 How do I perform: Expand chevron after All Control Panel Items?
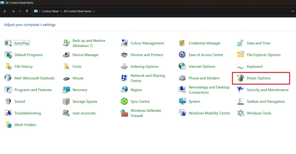point(94,11)
